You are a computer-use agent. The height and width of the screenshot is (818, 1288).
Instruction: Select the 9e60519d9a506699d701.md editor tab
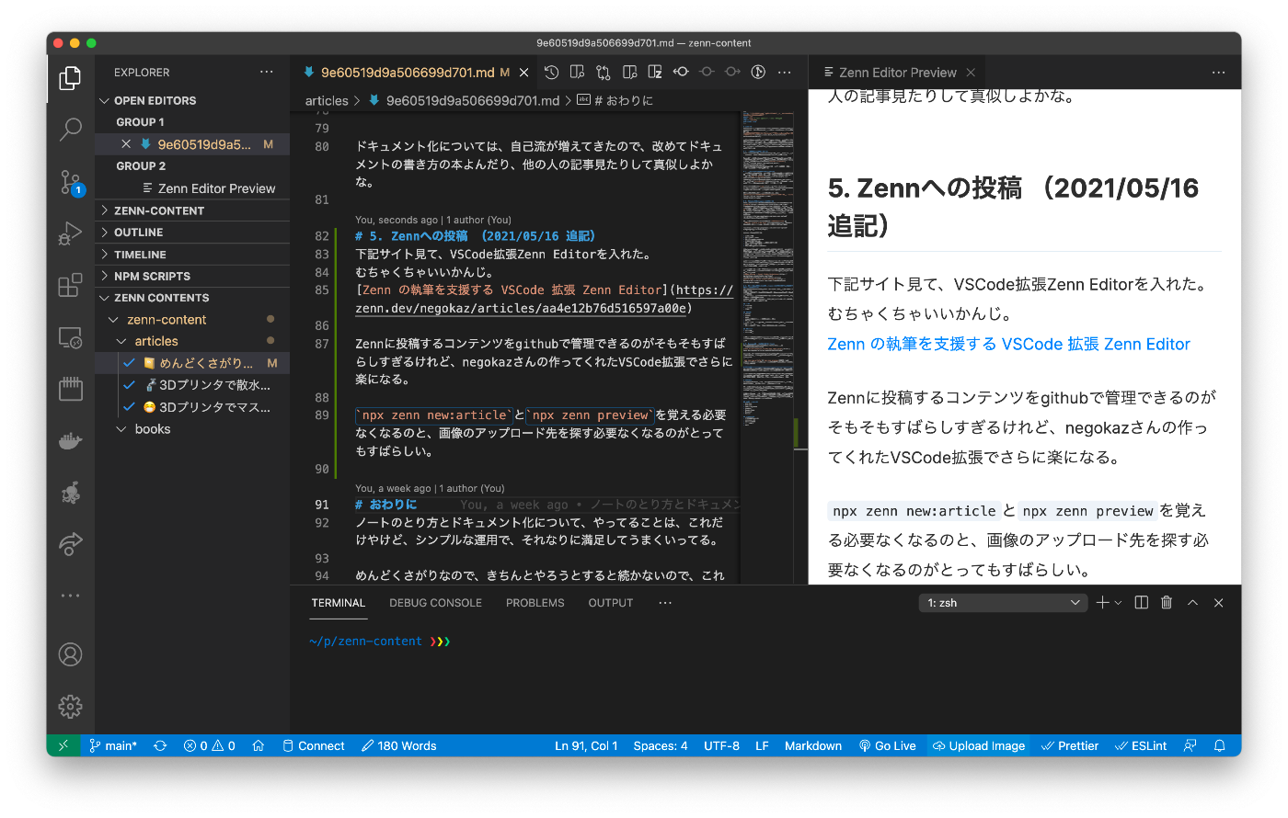click(x=408, y=73)
